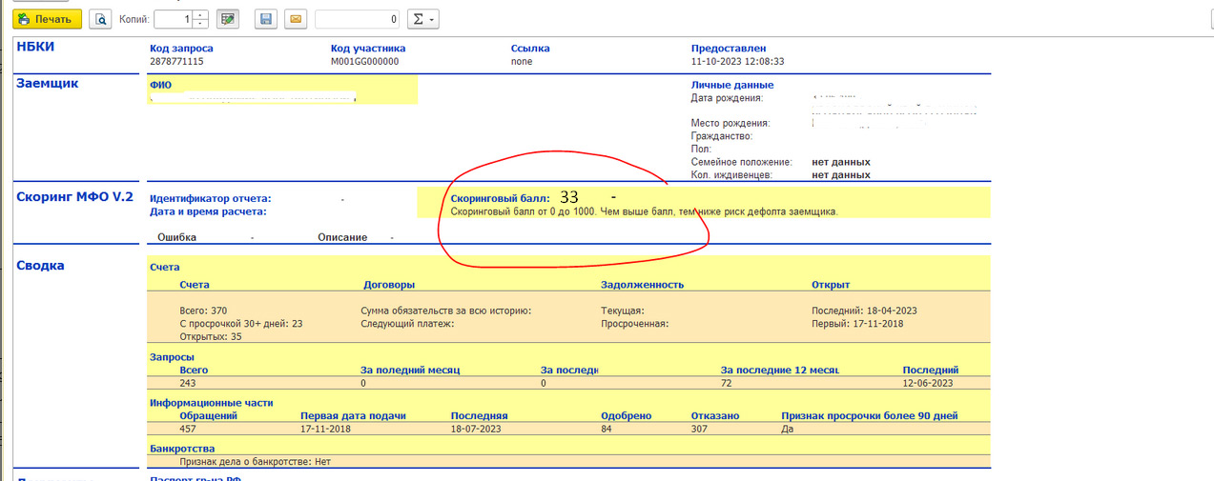This screenshot has height=481, width=1214.
Task: Click the Гражданство label
Action: [723, 136]
